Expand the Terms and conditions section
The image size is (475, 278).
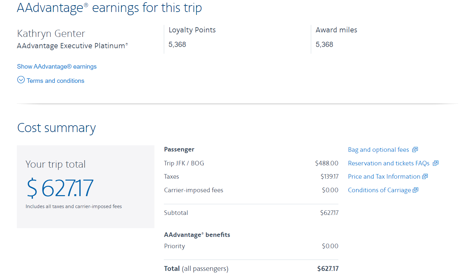tap(55, 81)
